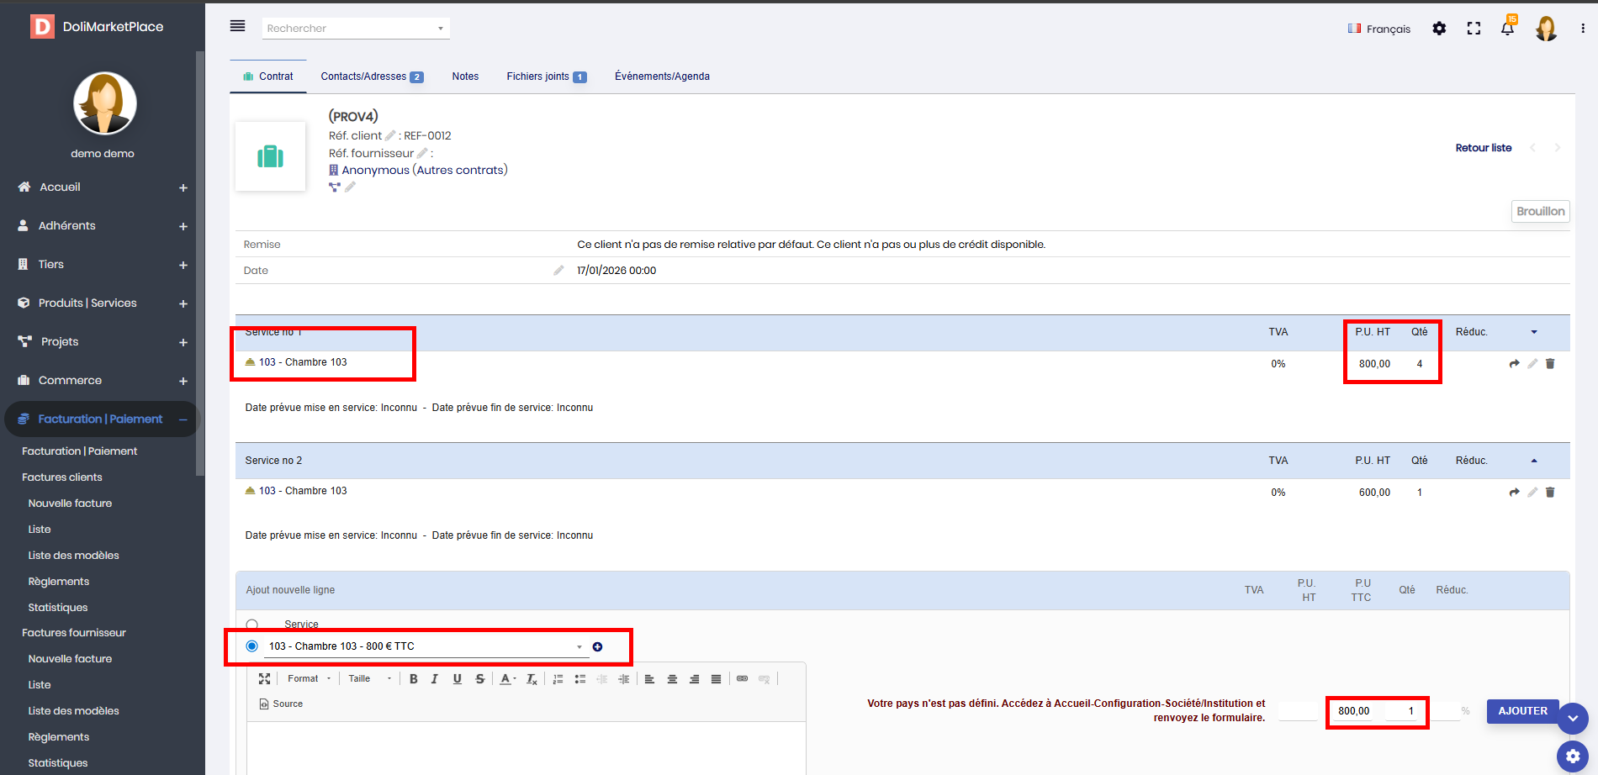Edit the Service no 1 line
1598x775 pixels.
[x=1532, y=364]
